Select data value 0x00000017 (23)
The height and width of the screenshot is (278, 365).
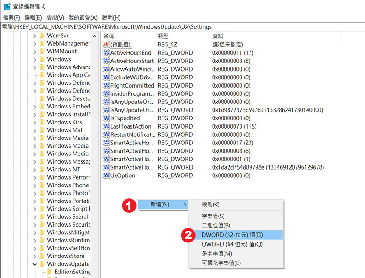coord(233,143)
